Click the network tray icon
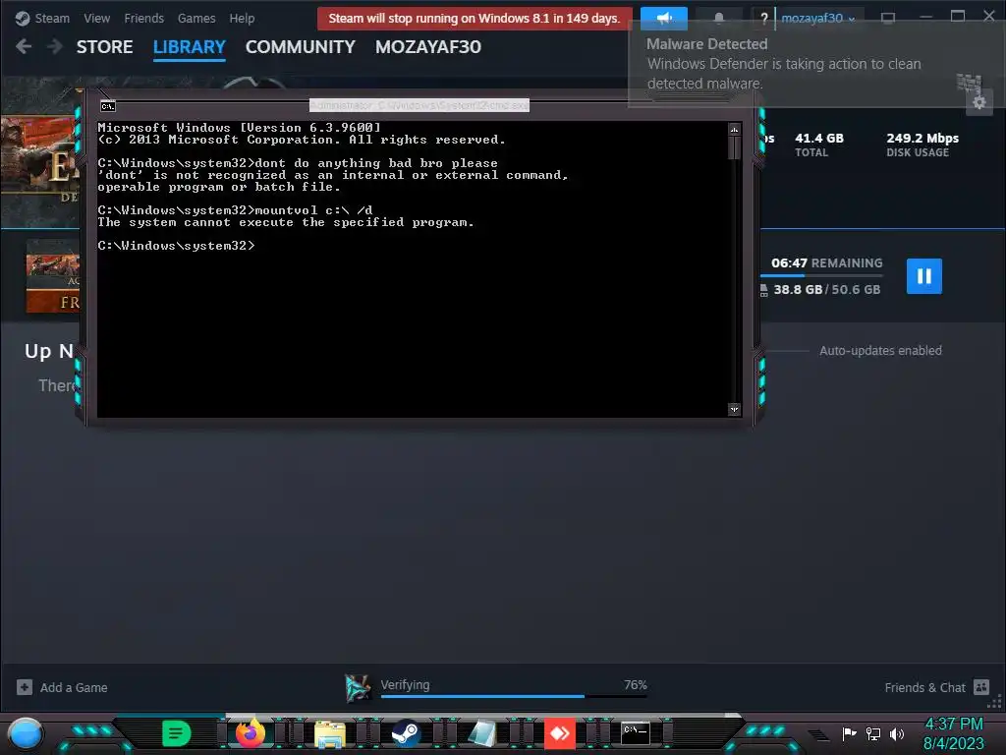This screenshot has width=1006, height=755. pos(873,733)
